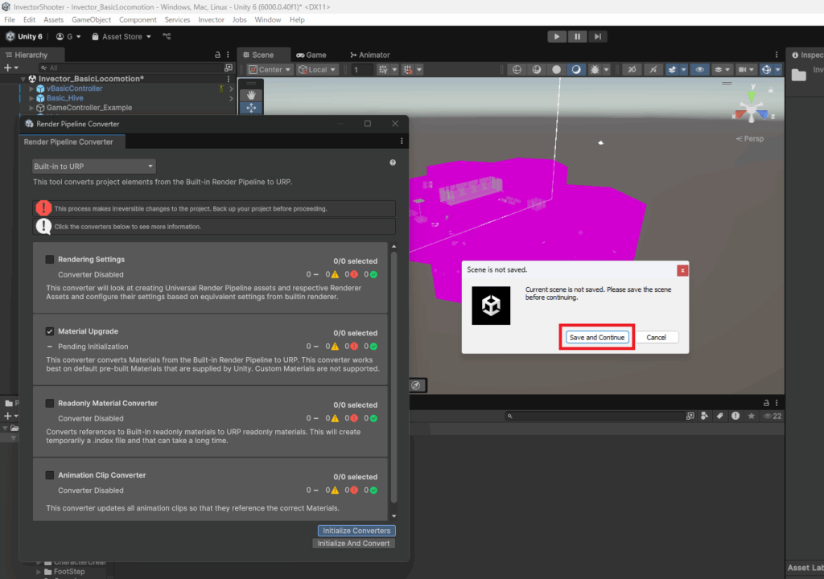Select Wireframe draw mode globe icon
Image resolution: width=824 pixels, height=579 pixels.
(x=517, y=69)
